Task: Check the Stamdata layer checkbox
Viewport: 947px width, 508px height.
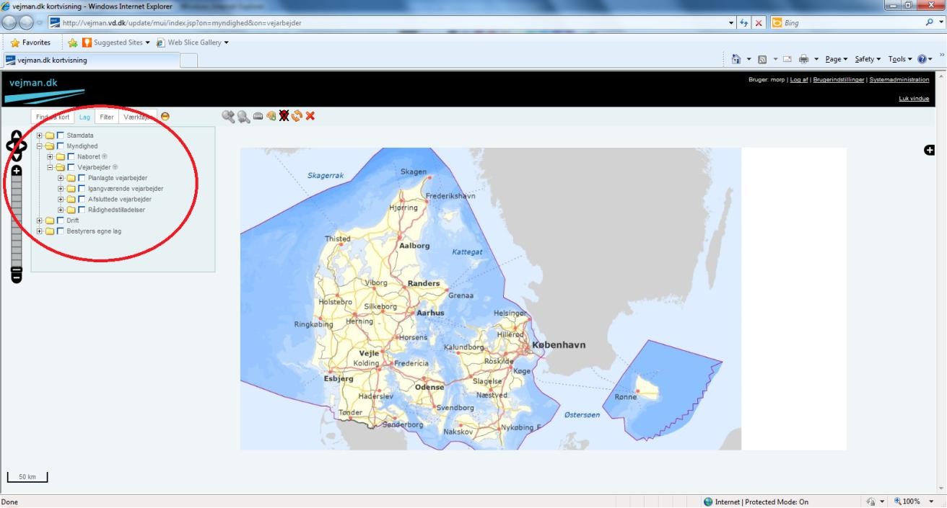Action: (61, 135)
